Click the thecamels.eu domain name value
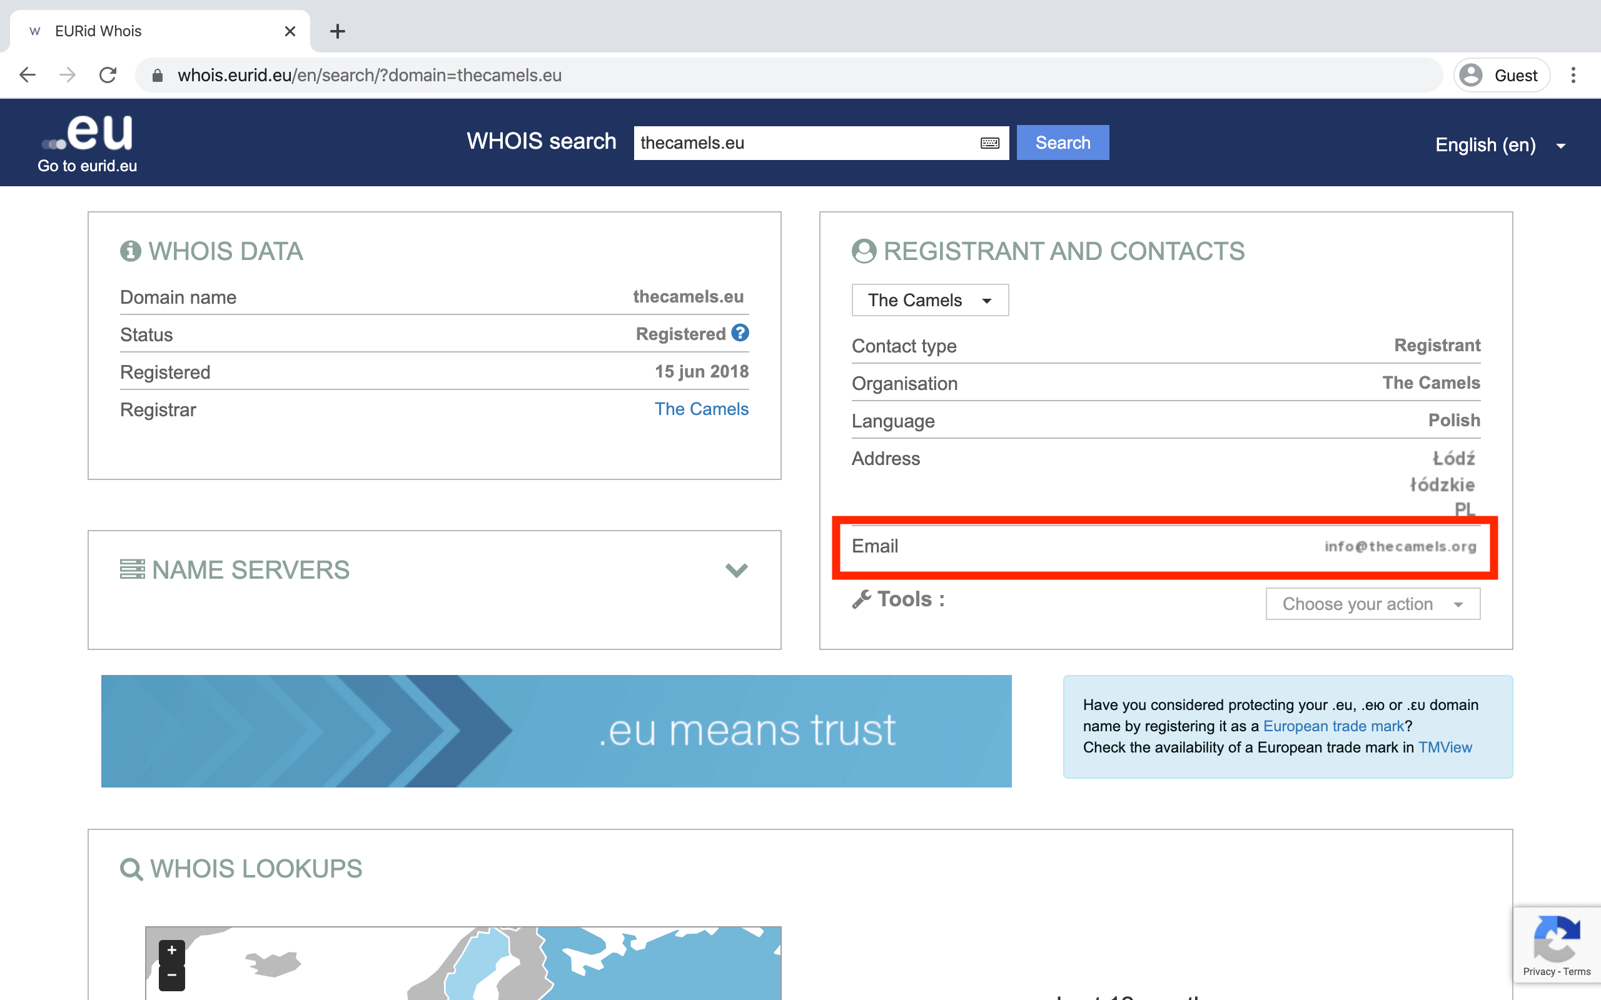This screenshot has width=1601, height=1000. (688, 296)
